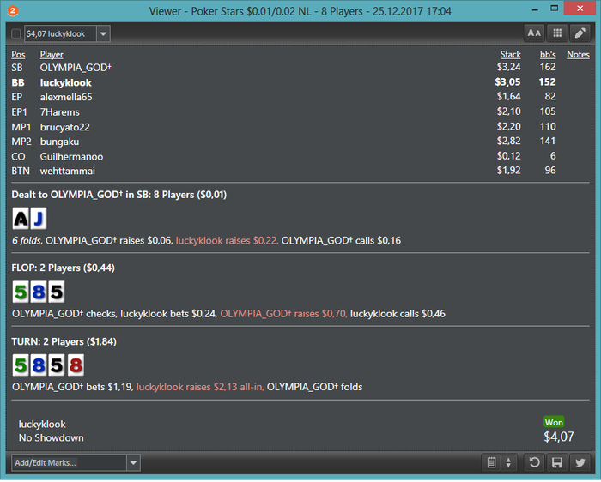Click the $4,07 winnings amount
Screen dimensions: 601x482
click(x=559, y=437)
